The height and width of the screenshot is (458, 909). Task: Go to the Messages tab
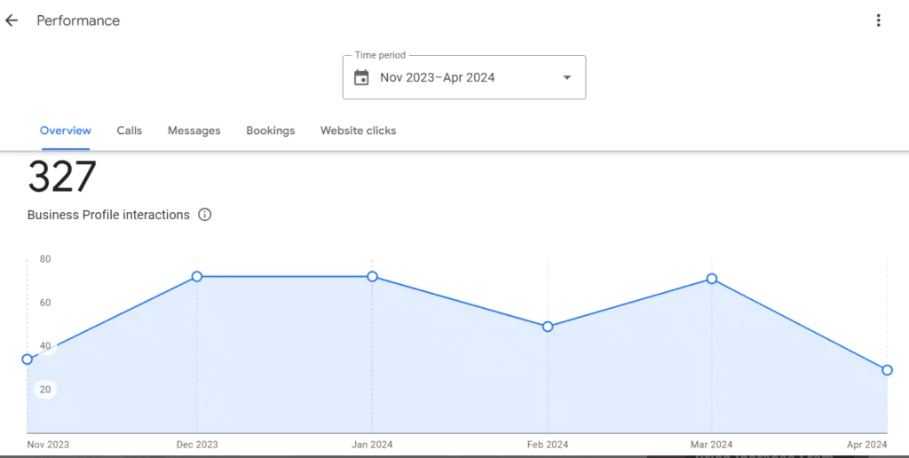point(194,130)
